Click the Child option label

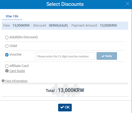[13, 46]
